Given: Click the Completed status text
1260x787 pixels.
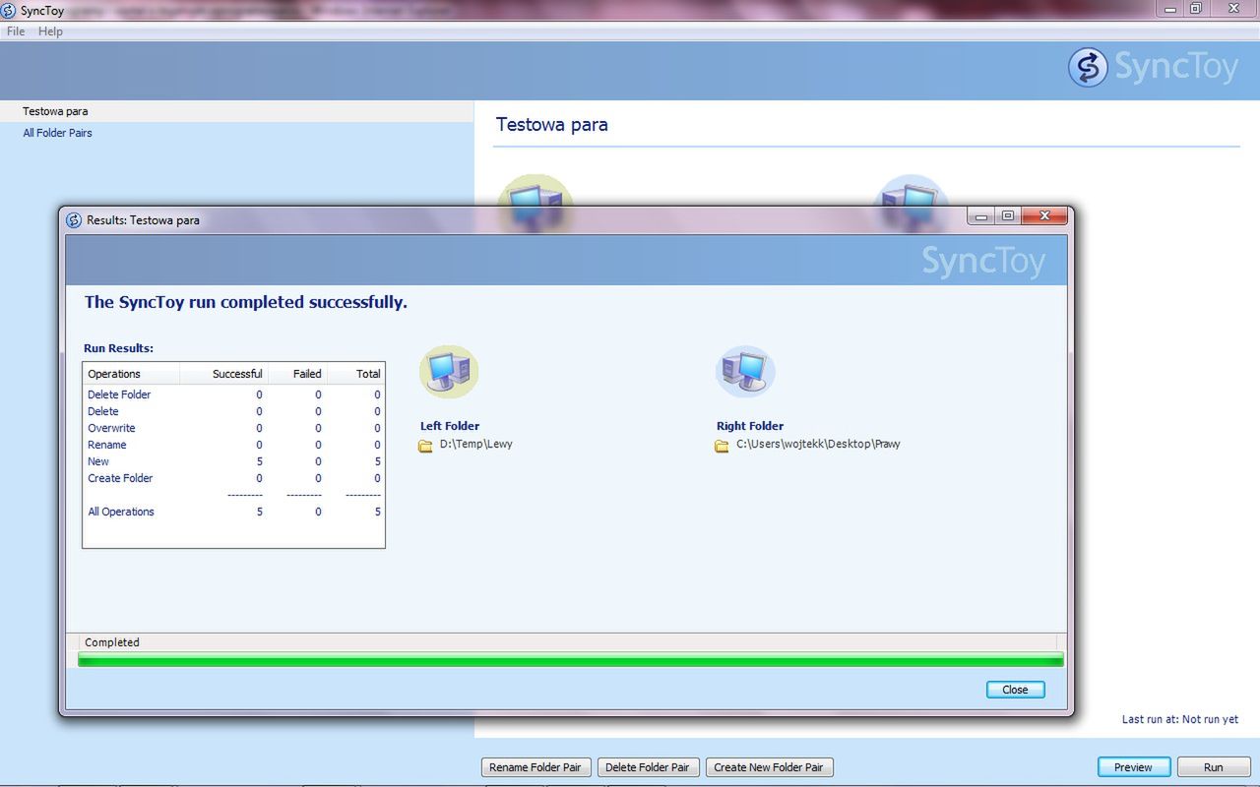Looking at the screenshot, I should coord(112,642).
